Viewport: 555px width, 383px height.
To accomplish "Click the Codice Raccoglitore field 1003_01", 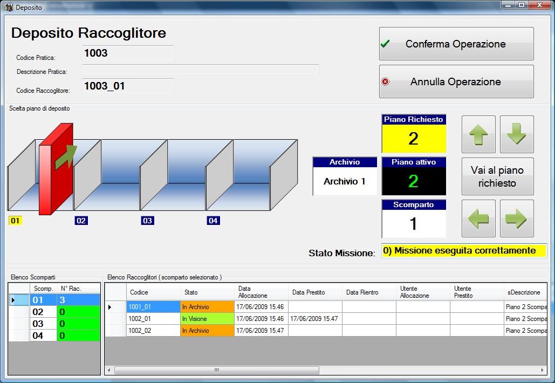I will click(x=128, y=86).
